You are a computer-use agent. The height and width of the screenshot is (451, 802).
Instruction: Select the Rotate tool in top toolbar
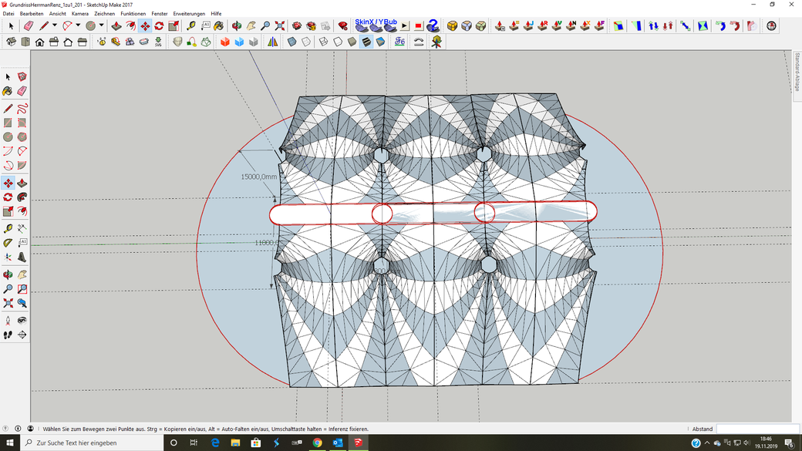(x=159, y=25)
